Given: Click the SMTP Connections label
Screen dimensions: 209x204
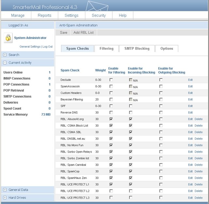Looking at the screenshot, I should [x=17, y=97].
